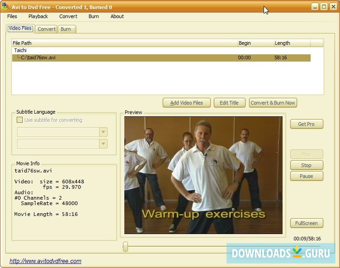Image resolution: width=340 pixels, height=268 pixels.
Task: Open the Playback menu
Action: click(38, 16)
